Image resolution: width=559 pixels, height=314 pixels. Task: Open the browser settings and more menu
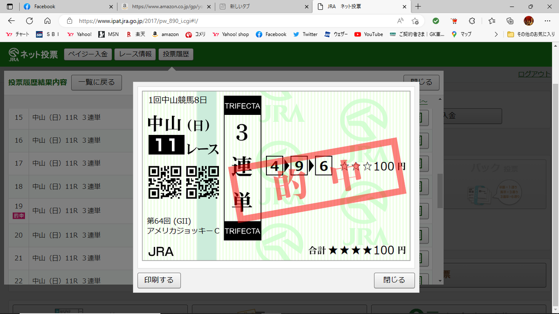(x=547, y=21)
